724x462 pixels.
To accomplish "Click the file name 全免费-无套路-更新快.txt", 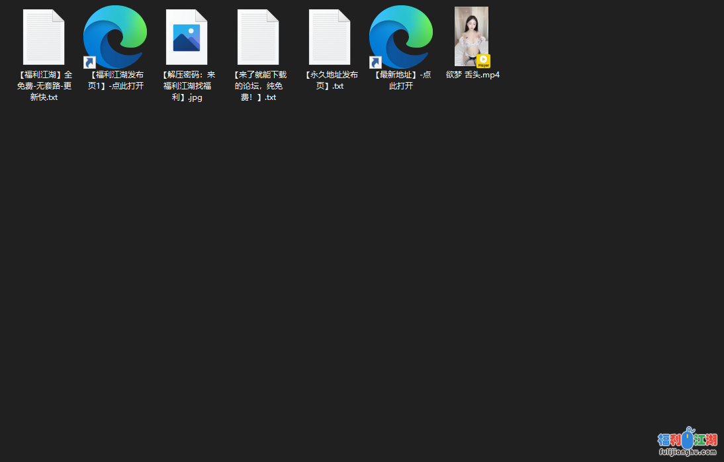I will [x=44, y=86].
